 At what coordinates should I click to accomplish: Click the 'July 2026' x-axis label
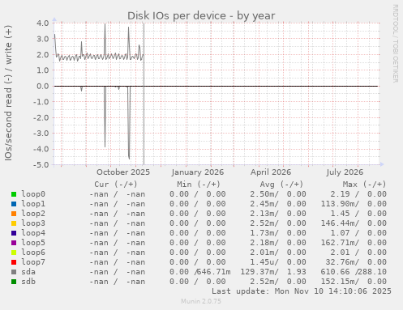(x=345, y=172)
